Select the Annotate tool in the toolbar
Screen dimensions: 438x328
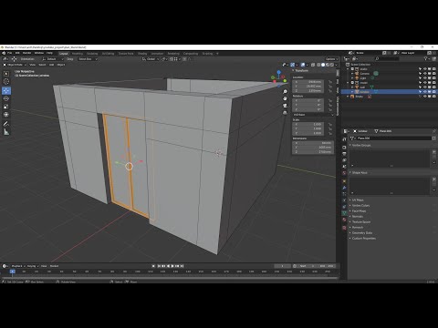(6, 124)
